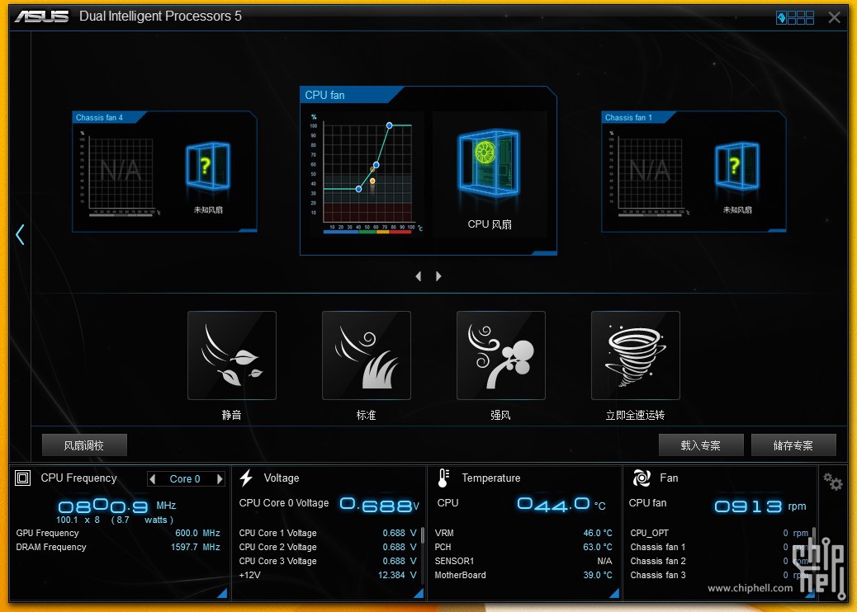Click the CPU Core 2 Voltage row
Screen dimensions: 857x612
328,547
